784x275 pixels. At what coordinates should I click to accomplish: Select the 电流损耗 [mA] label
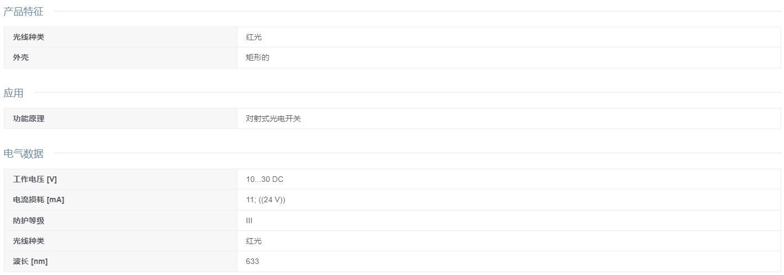(x=38, y=199)
